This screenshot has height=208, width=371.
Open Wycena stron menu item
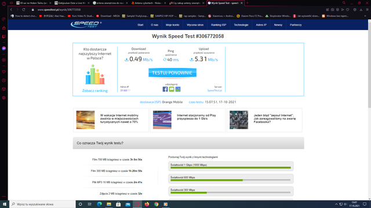click(195, 25)
